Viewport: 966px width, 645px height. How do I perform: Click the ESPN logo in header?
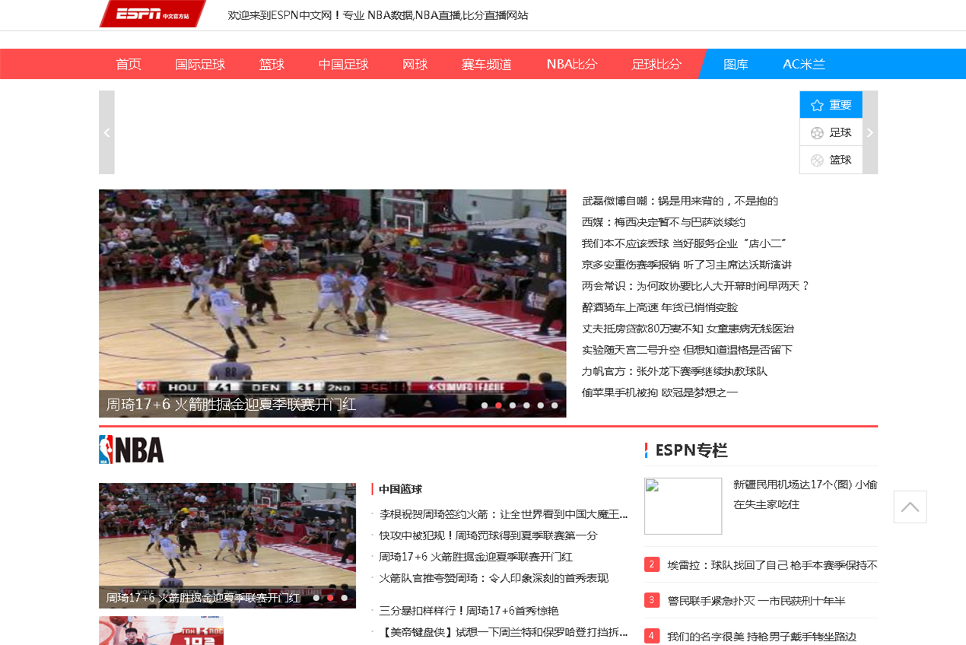[x=153, y=14]
